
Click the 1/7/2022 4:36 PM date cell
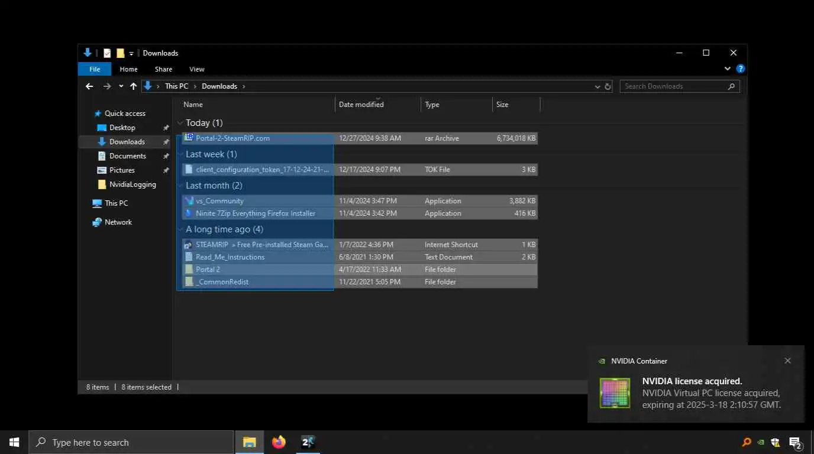pyautogui.click(x=367, y=245)
